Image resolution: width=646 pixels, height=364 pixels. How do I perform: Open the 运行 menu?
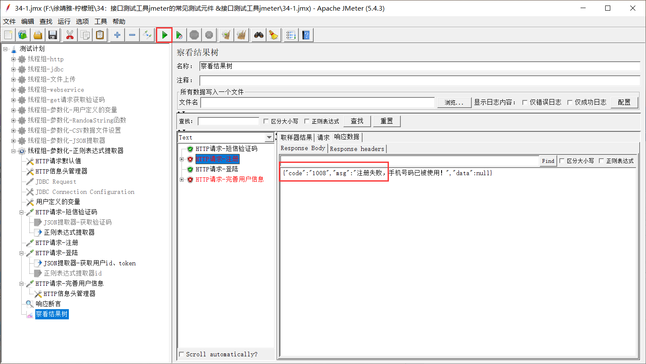pyautogui.click(x=64, y=21)
